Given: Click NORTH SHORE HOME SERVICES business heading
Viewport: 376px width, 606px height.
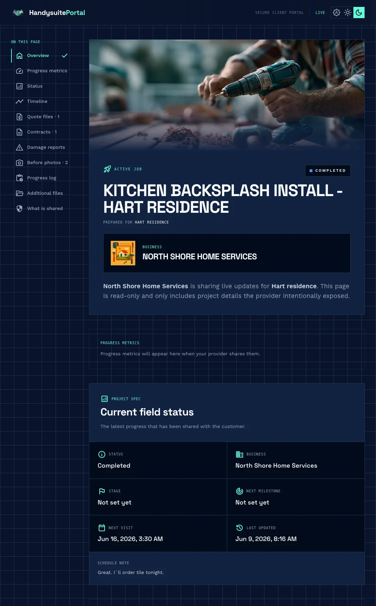Looking at the screenshot, I should (199, 257).
